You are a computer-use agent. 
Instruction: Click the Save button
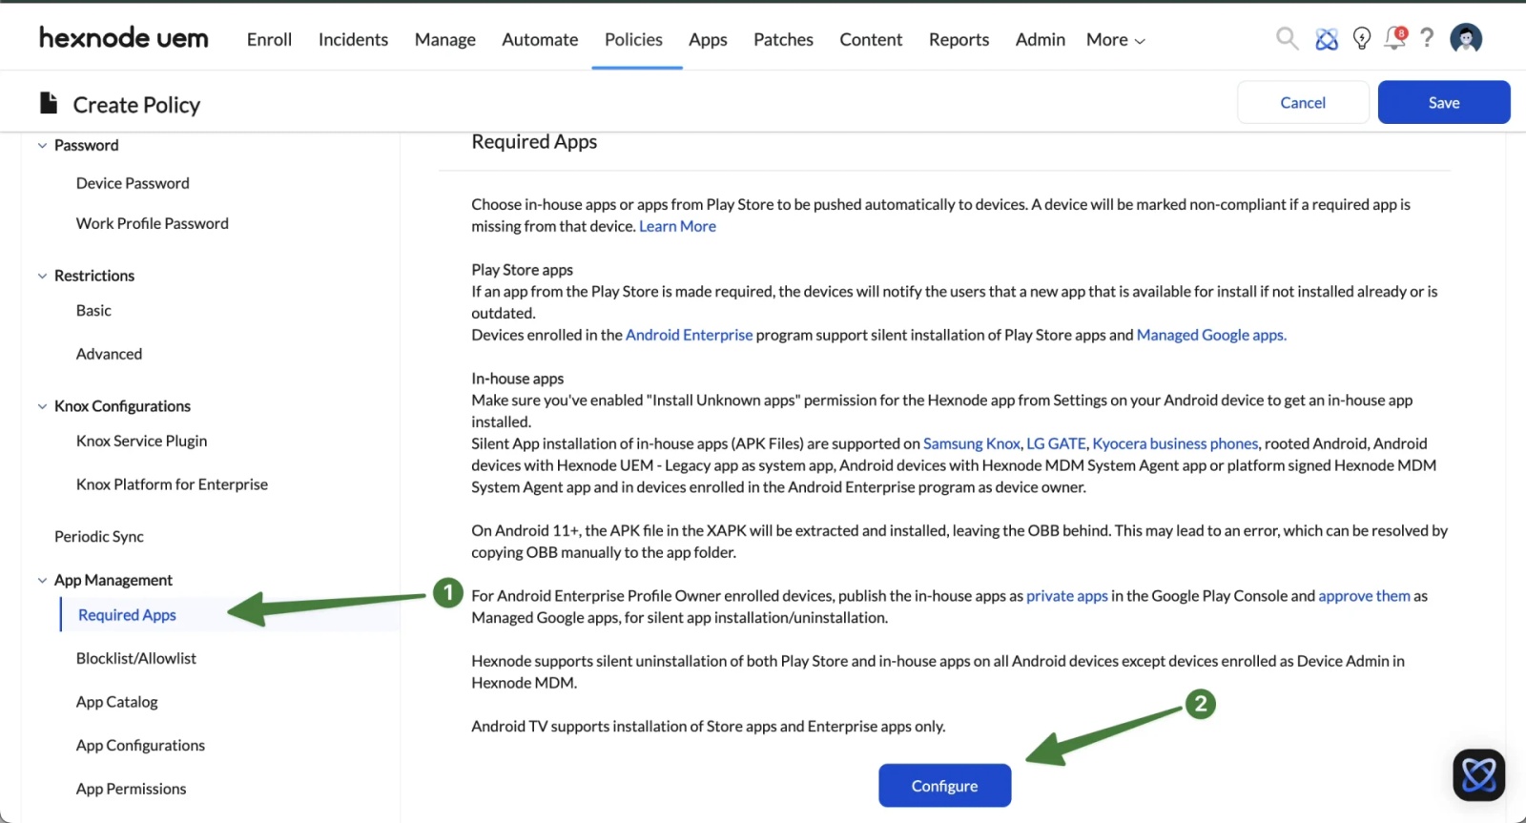click(x=1444, y=102)
